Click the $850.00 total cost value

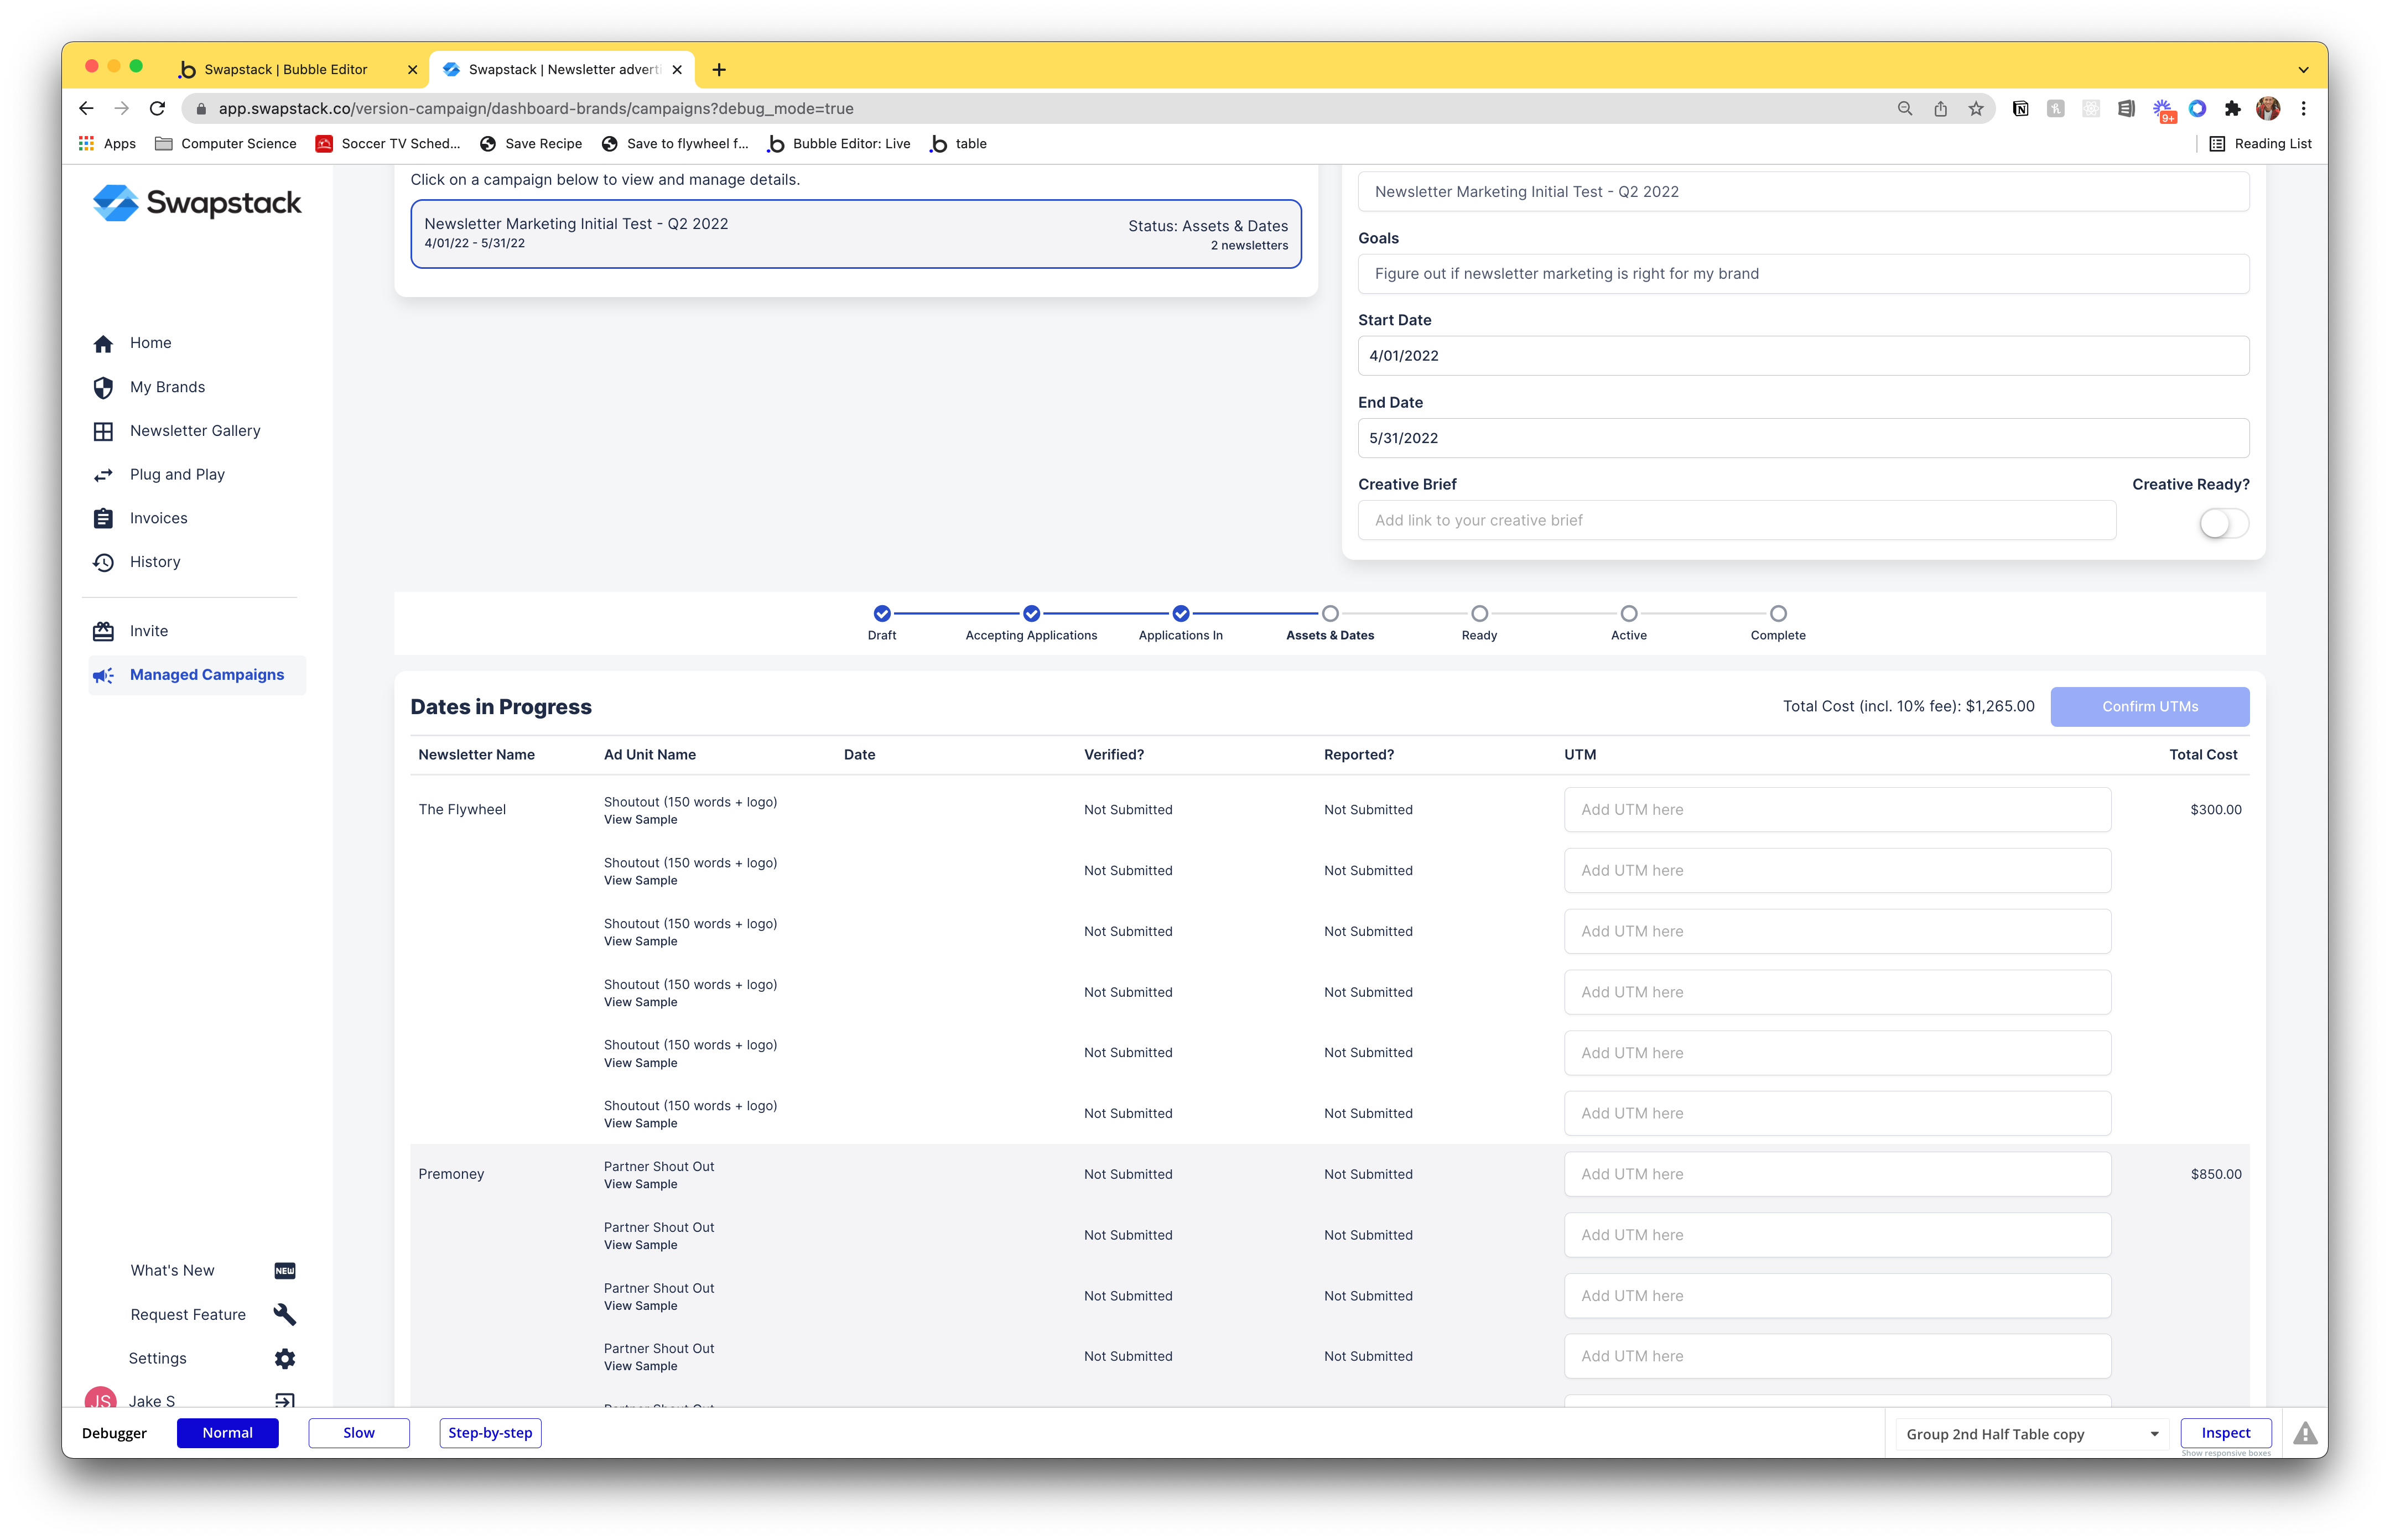(x=2215, y=1174)
